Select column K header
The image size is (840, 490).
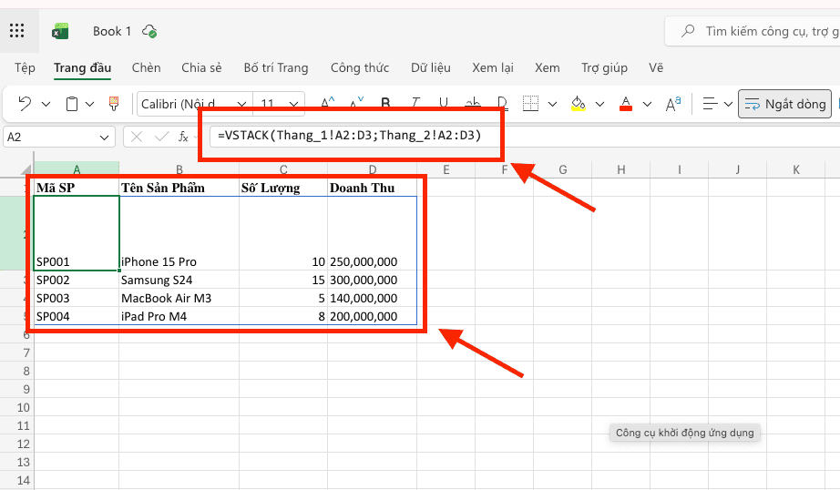pyautogui.click(x=796, y=169)
